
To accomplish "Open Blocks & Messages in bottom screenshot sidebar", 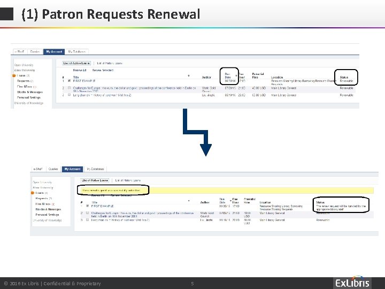I will tap(48, 209).
